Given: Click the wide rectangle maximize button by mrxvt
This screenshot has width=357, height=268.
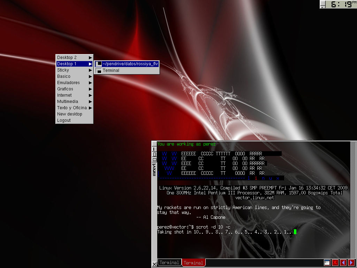Looking at the screenshot, I should point(154,159).
